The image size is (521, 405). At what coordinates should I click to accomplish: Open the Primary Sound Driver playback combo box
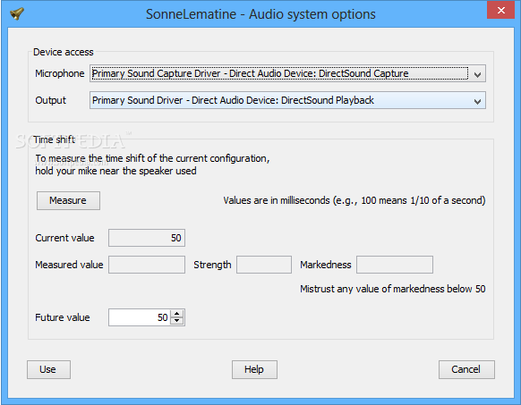(287, 100)
